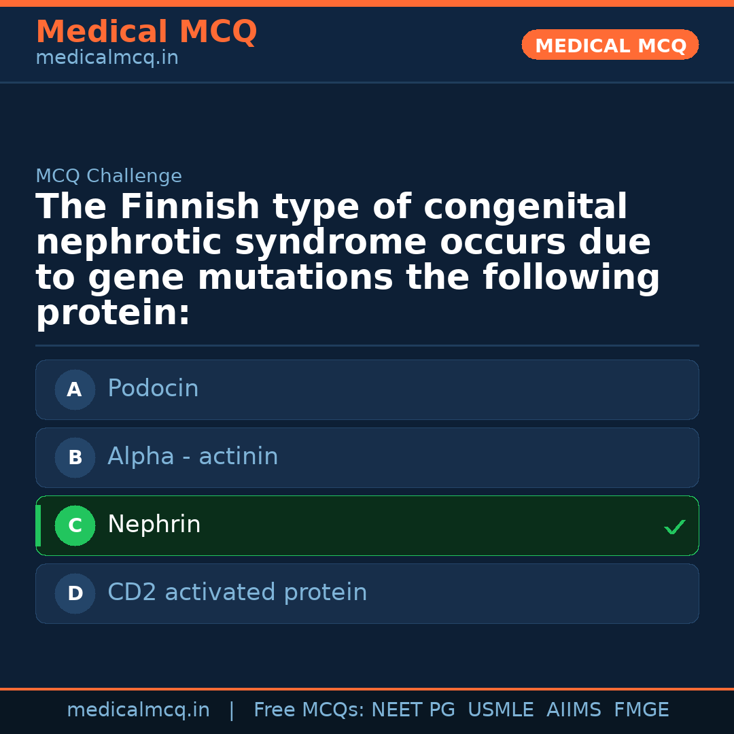Open the medicalmcq.in link under the header title
734x734 pixels.
[107, 58]
